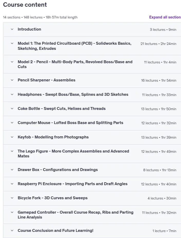The width and height of the screenshot is (181, 238).
Task: Click the Coke Bottle section chevron icon
Action: 12,109
